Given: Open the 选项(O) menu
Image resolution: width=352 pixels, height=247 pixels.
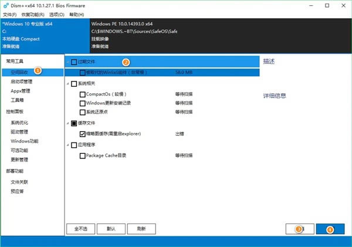Looking at the screenshot, I should click(x=57, y=15).
